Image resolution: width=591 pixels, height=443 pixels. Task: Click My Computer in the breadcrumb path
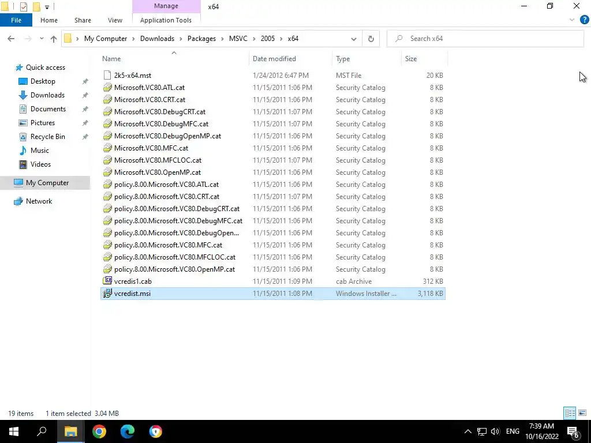[106, 39]
